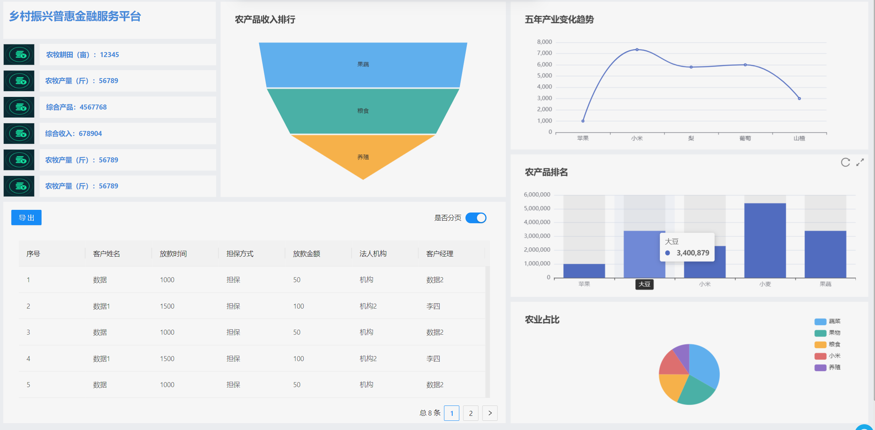875x430 pixels.
Task: Click the 乡村振兴普惠金融服务平台 title
Action: point(75,16)
